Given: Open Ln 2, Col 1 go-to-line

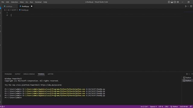Looking at the screenshot, I should point(144,107).
